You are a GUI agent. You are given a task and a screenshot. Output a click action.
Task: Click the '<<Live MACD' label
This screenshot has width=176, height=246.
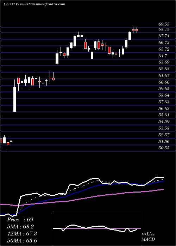coord(148,237)
